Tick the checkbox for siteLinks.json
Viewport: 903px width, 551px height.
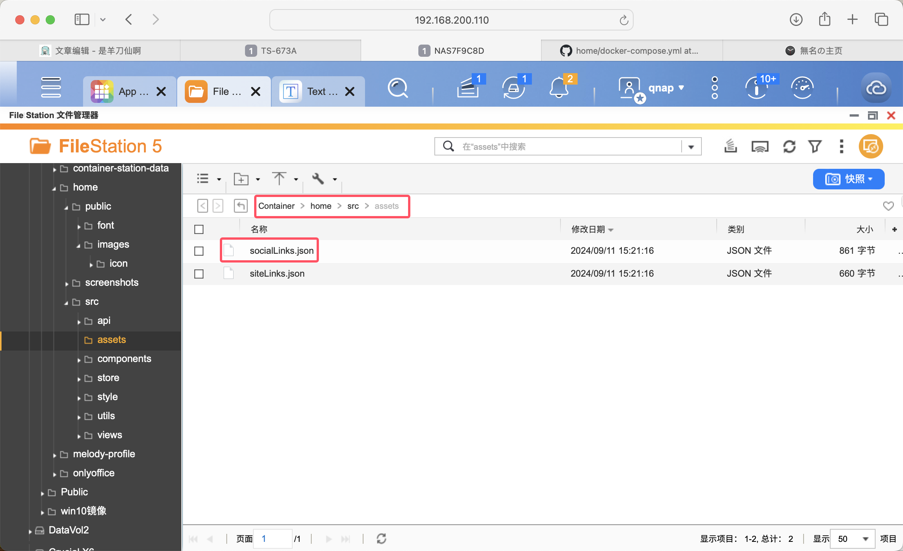tap(199, 274)
